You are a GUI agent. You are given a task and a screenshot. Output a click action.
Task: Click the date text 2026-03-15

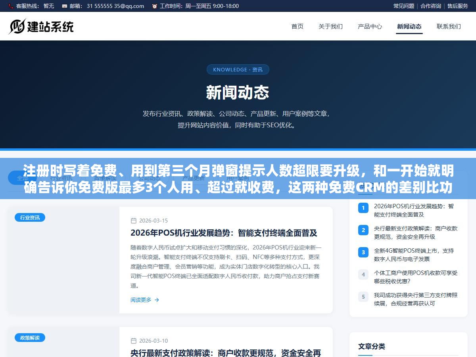(x=153, y=221)
